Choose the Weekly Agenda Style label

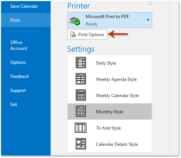tap(116, 79)
